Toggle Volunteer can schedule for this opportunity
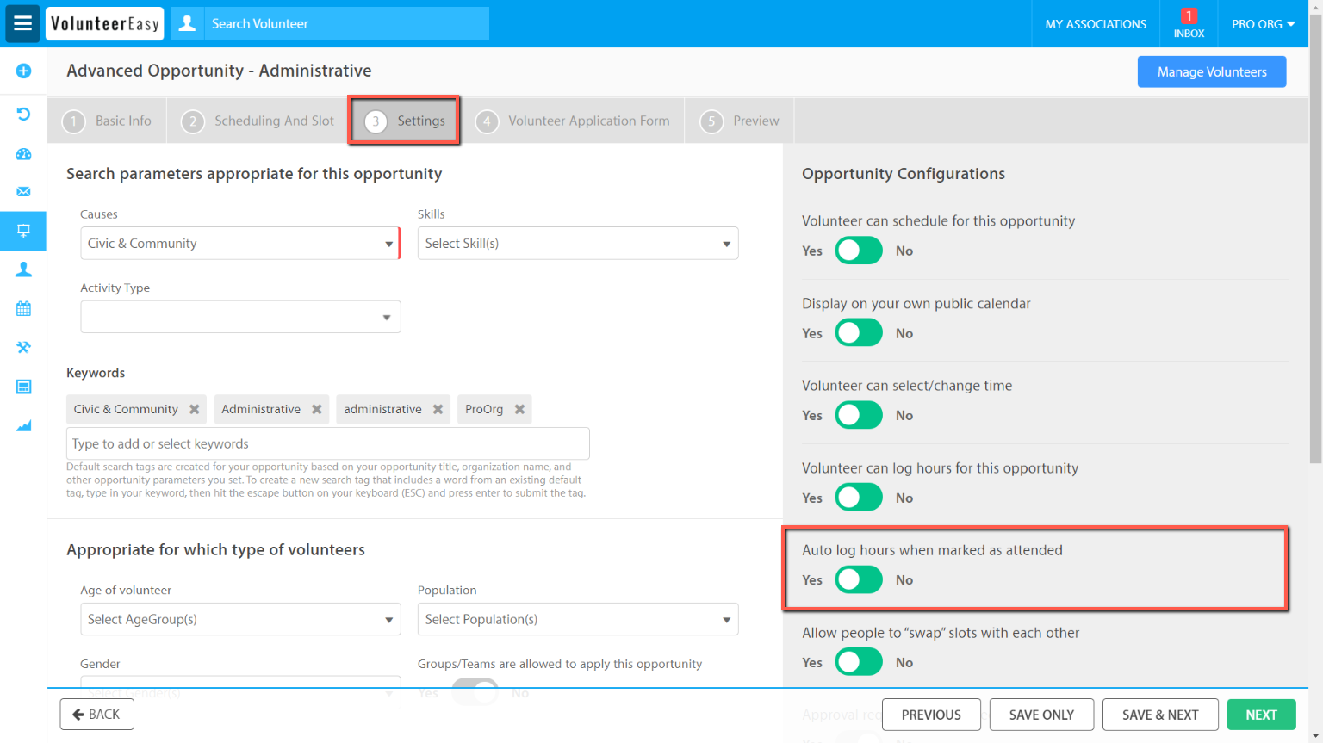Screen dimensions: 1323x743 [859, 251]
